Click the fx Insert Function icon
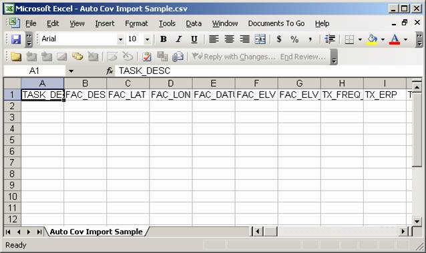The width and height of the screenshot is (426, 253). point(110,71)
